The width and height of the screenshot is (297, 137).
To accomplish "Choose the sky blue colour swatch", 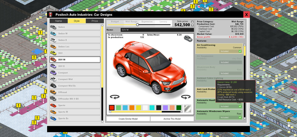I will pos(125,108).
